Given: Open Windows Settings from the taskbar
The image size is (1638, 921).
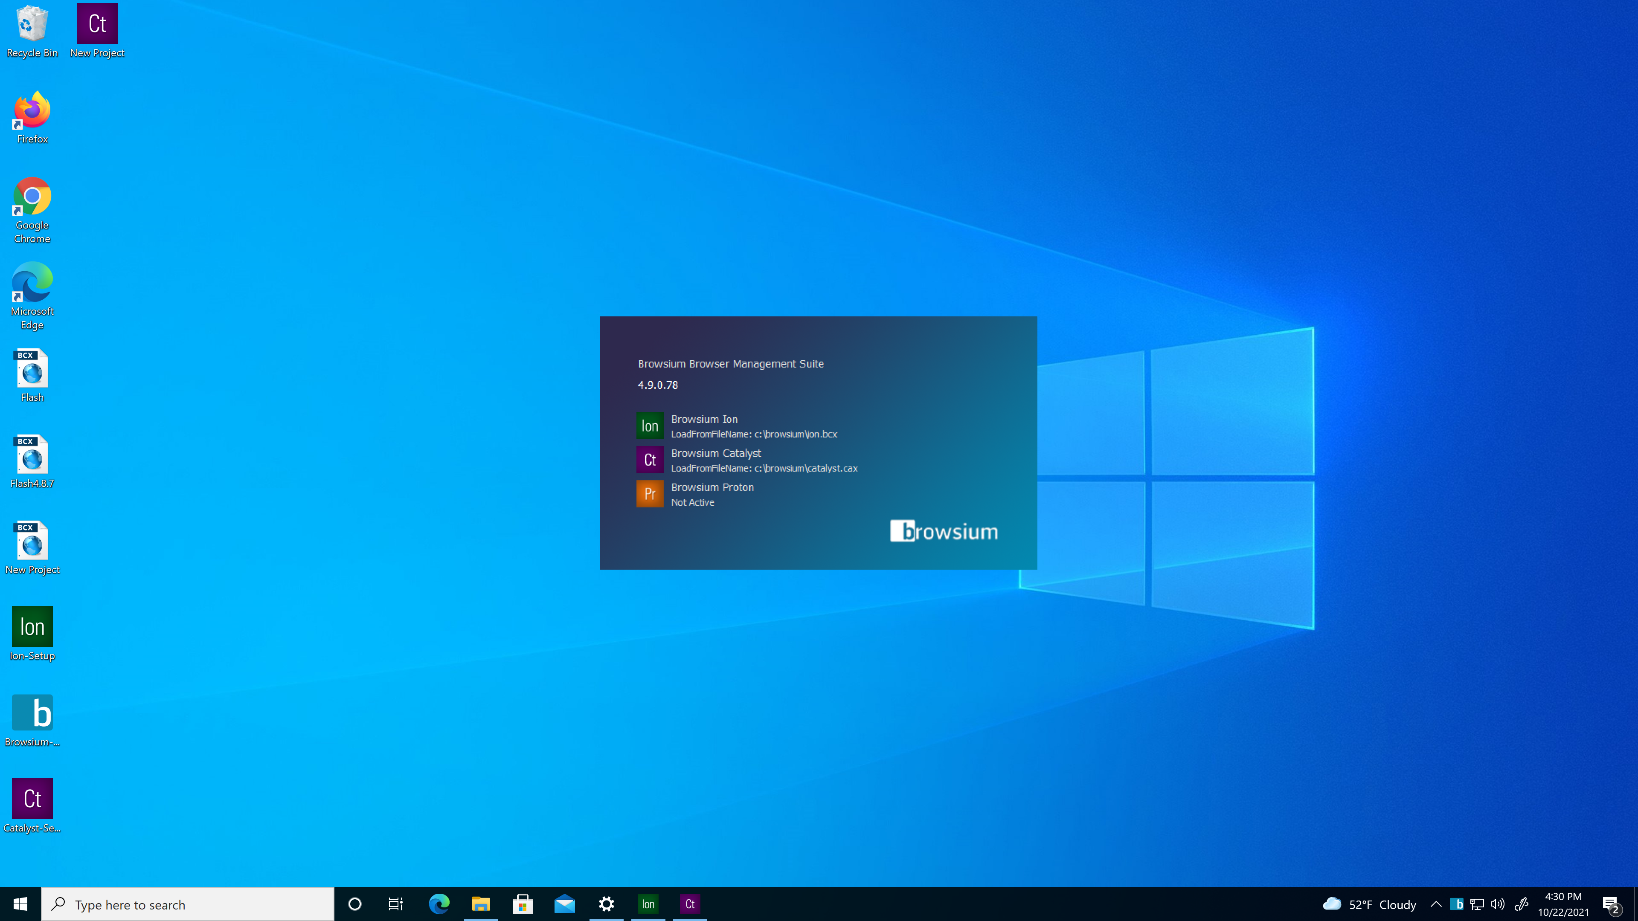Looking at the screenshot, I should pos(606,903).
